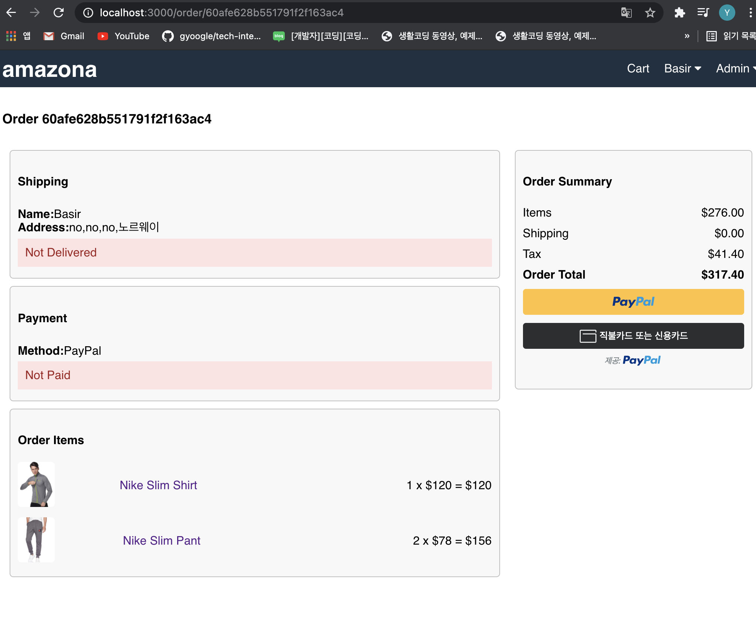
Task: Reload the page with refresh icon
Action: click(x=58, y=13)
